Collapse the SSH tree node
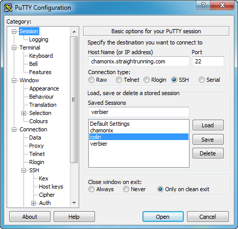Screen dimensions: 238x229 point(23,170)
